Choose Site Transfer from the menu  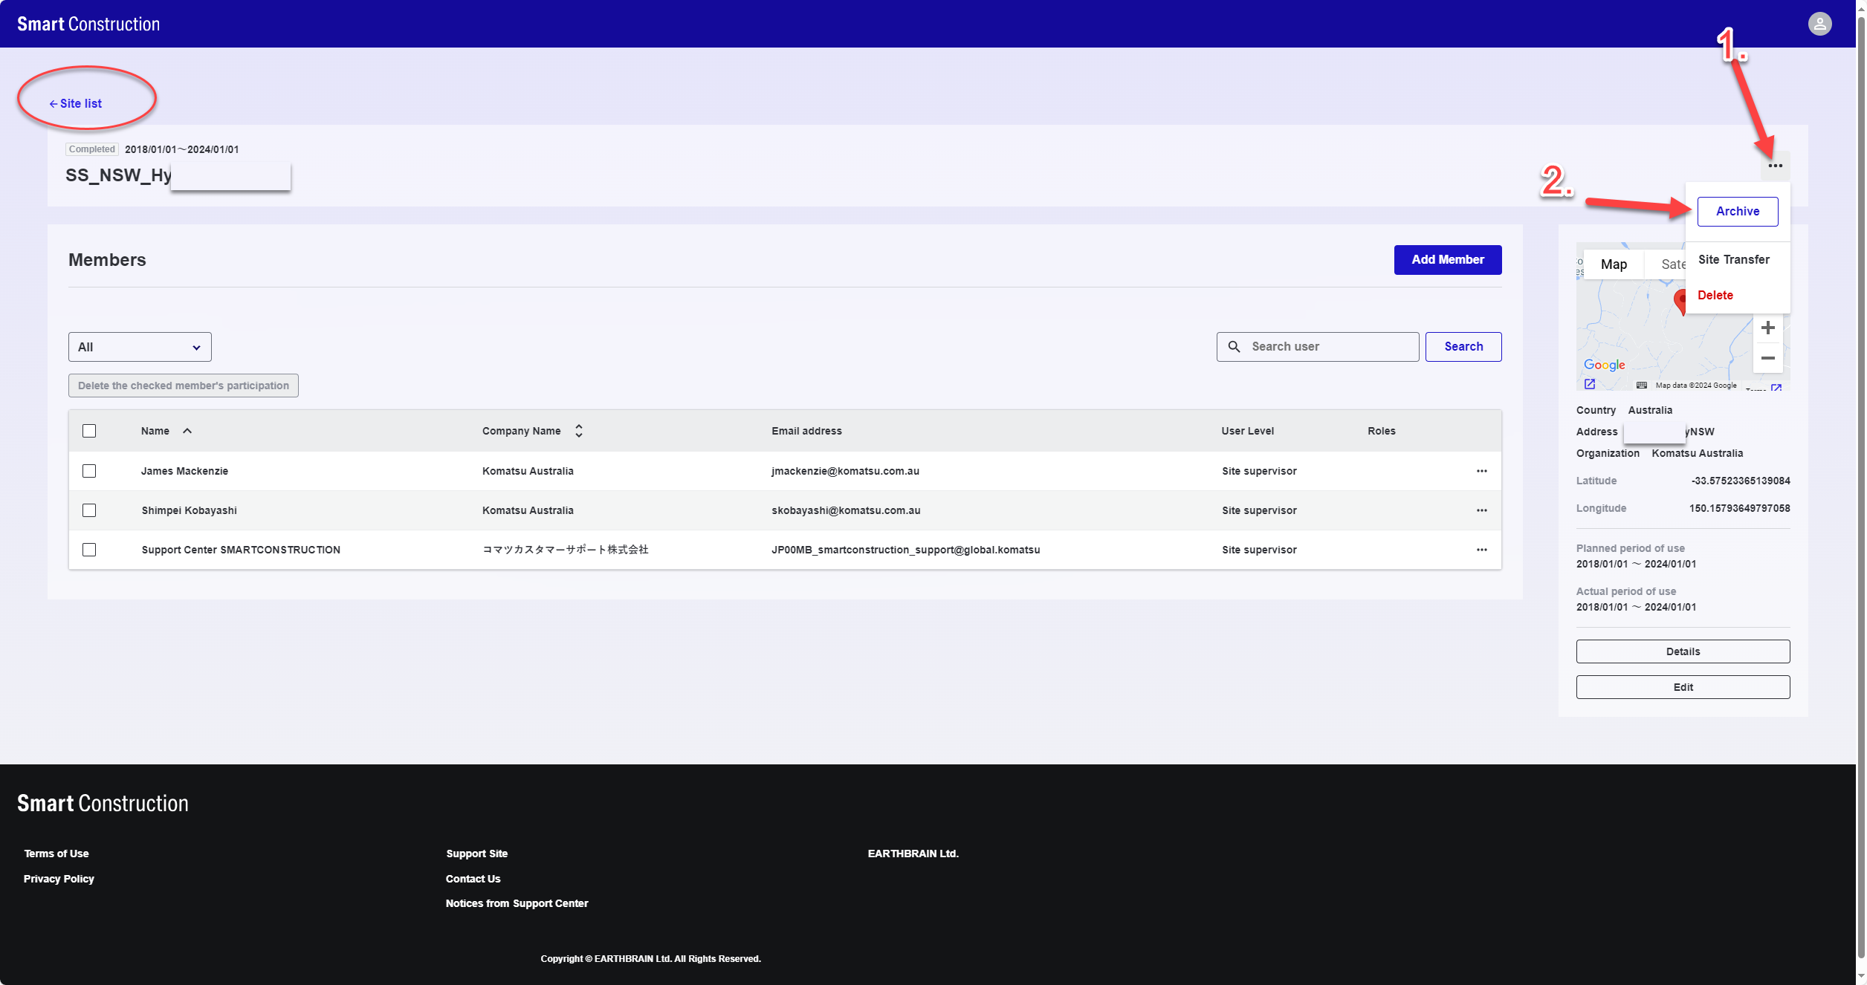(1734, 259)
